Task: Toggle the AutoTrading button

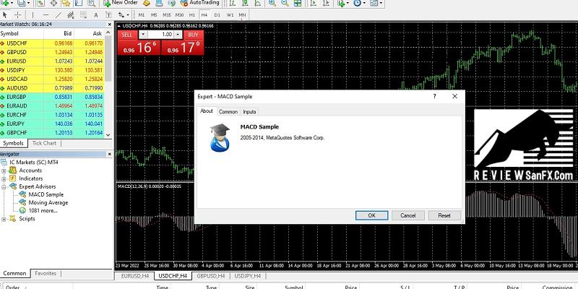Action: pyautogui.click(x=200, y=3)
